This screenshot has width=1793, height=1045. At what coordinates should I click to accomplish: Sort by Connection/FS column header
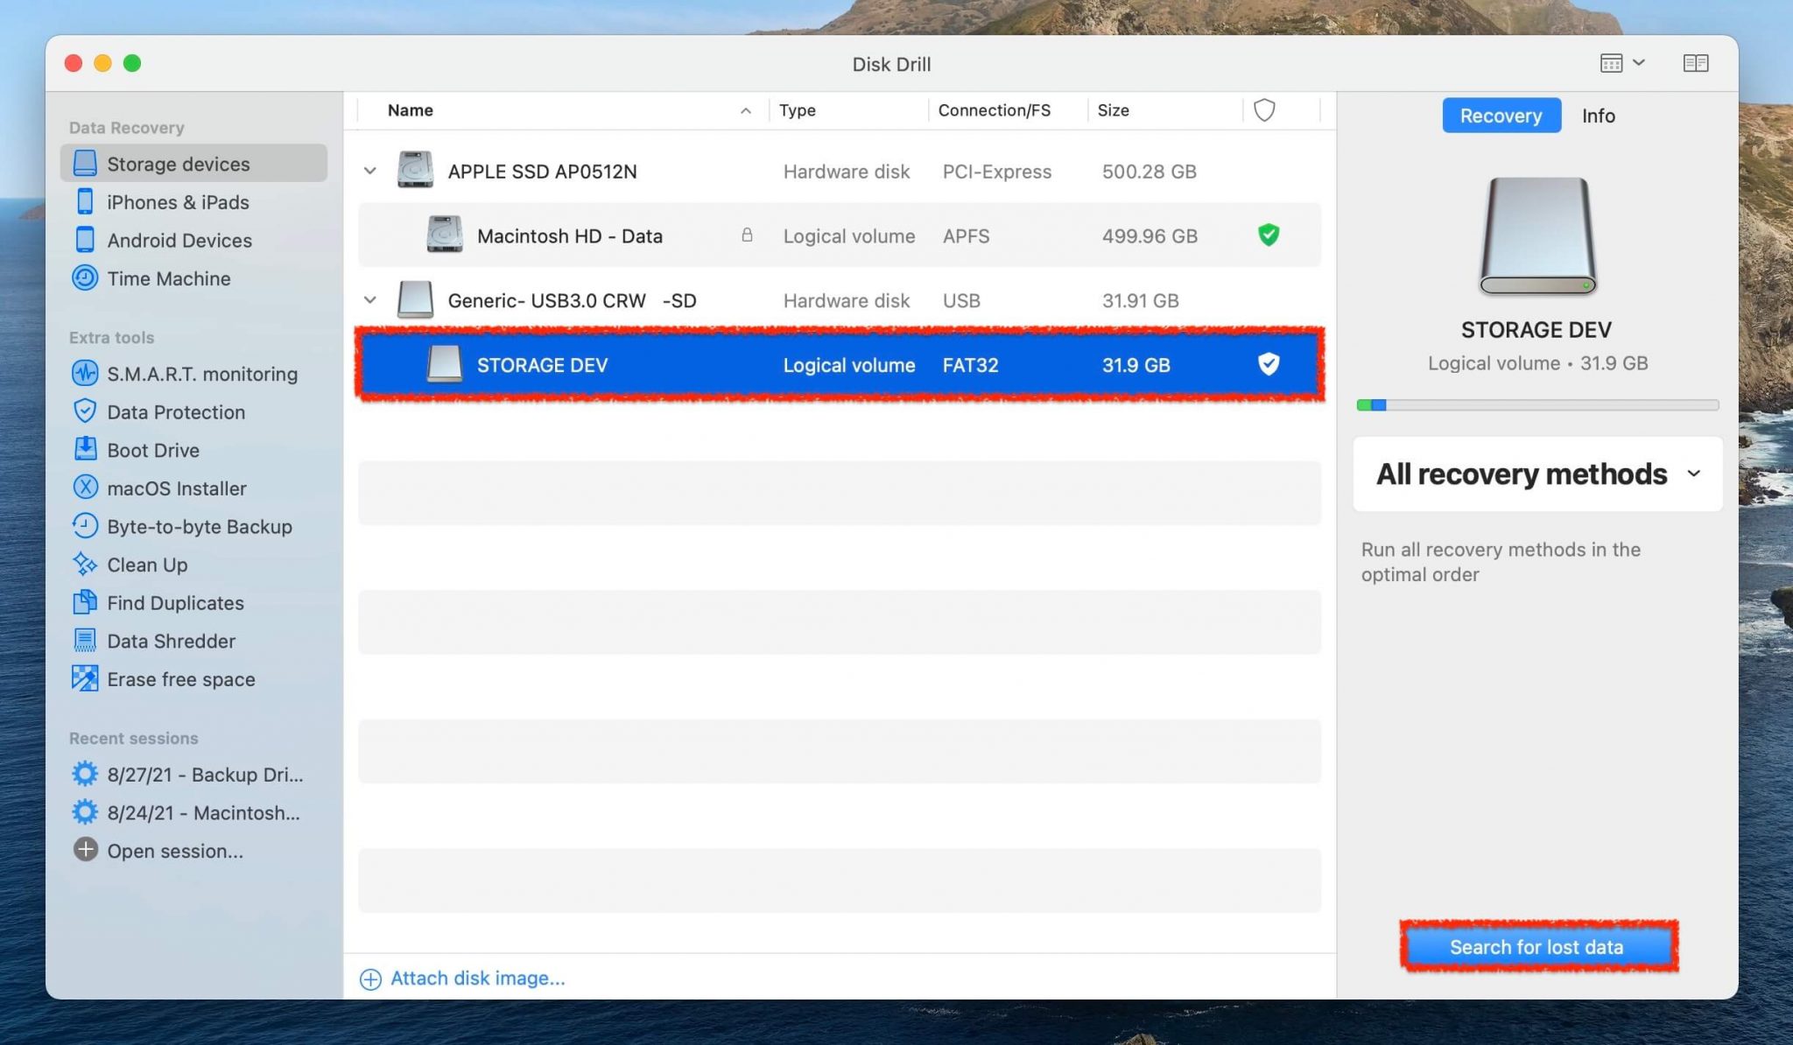[1008, 110]
